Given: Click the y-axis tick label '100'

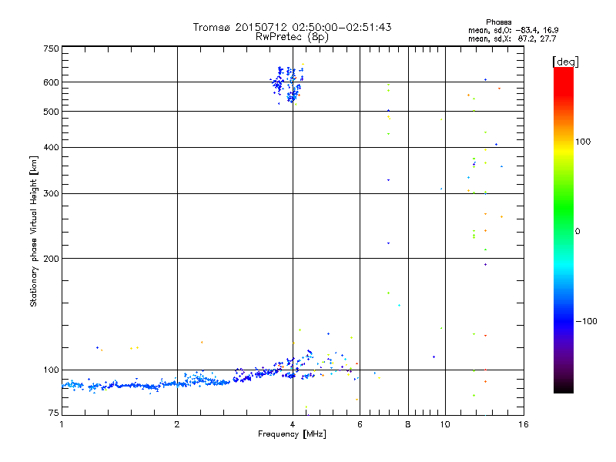Looking at the screenshot, I should tap(51, 370).
